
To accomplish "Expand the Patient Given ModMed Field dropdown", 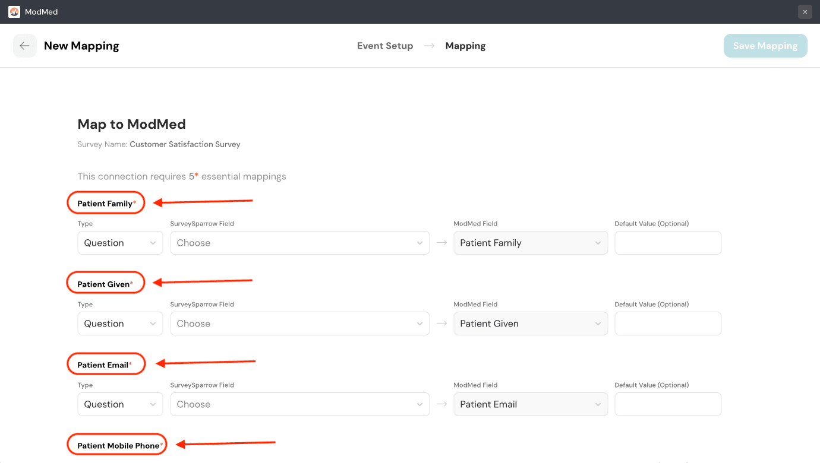I will (530, 324).
